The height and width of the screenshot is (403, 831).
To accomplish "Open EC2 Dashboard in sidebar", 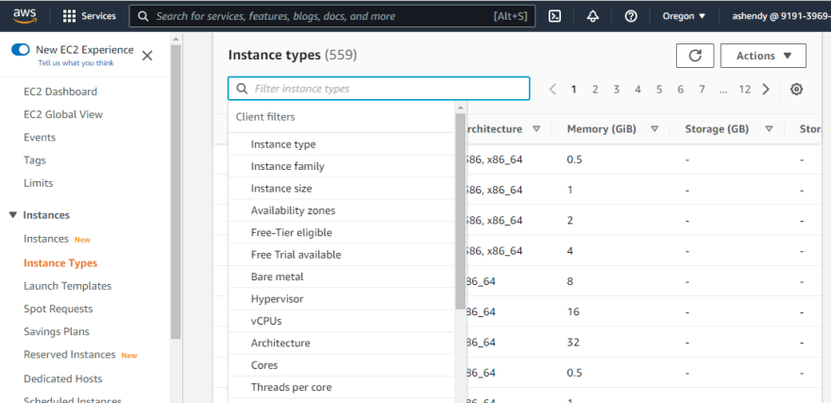I will [60, 92].
